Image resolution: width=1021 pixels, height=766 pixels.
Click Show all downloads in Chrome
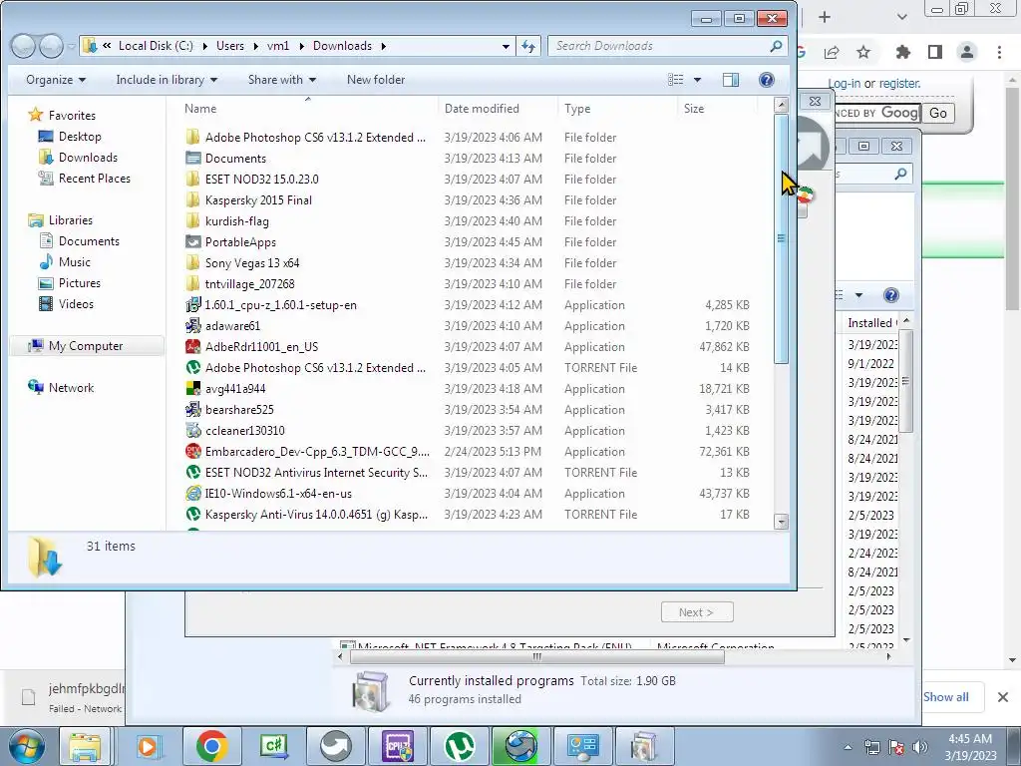945,697
